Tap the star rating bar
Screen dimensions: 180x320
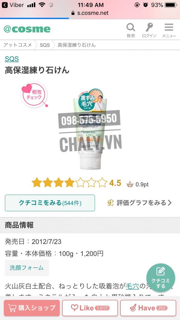tap(70, 182)
